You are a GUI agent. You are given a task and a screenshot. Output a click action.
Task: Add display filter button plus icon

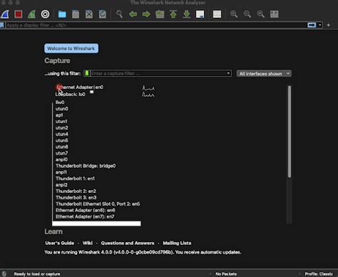328,25
